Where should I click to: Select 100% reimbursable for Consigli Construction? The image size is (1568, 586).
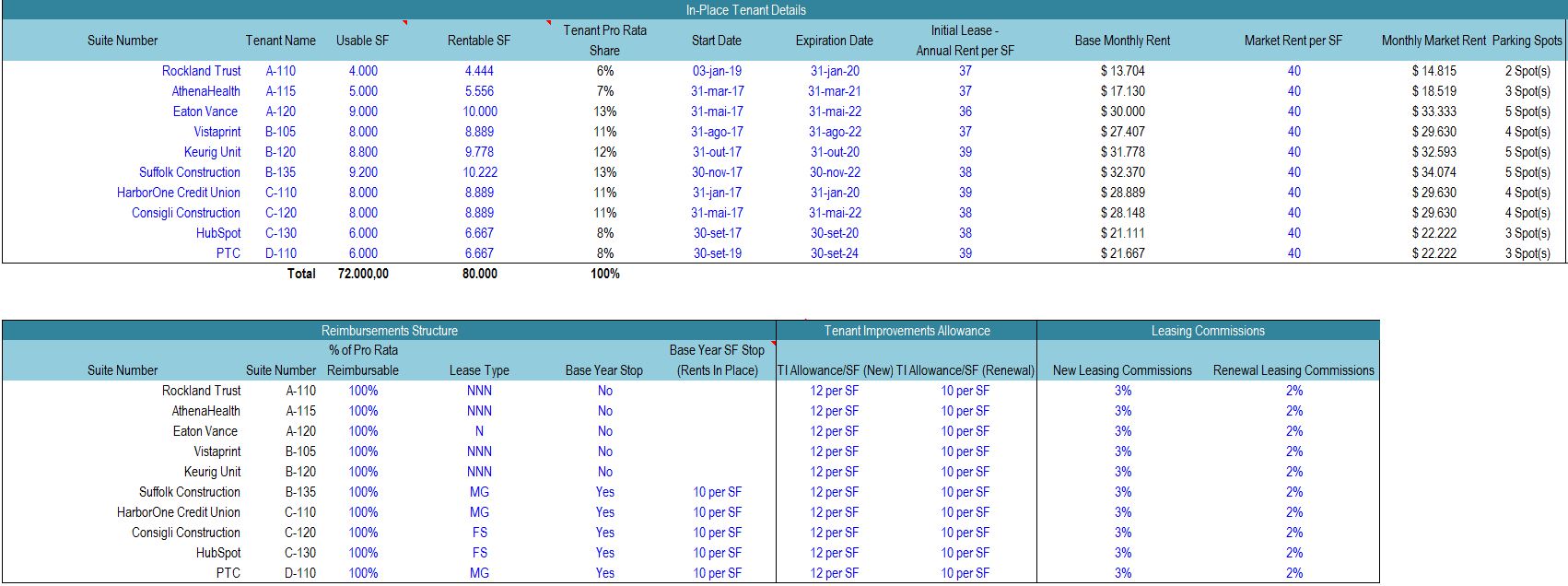tap(363, 533)
